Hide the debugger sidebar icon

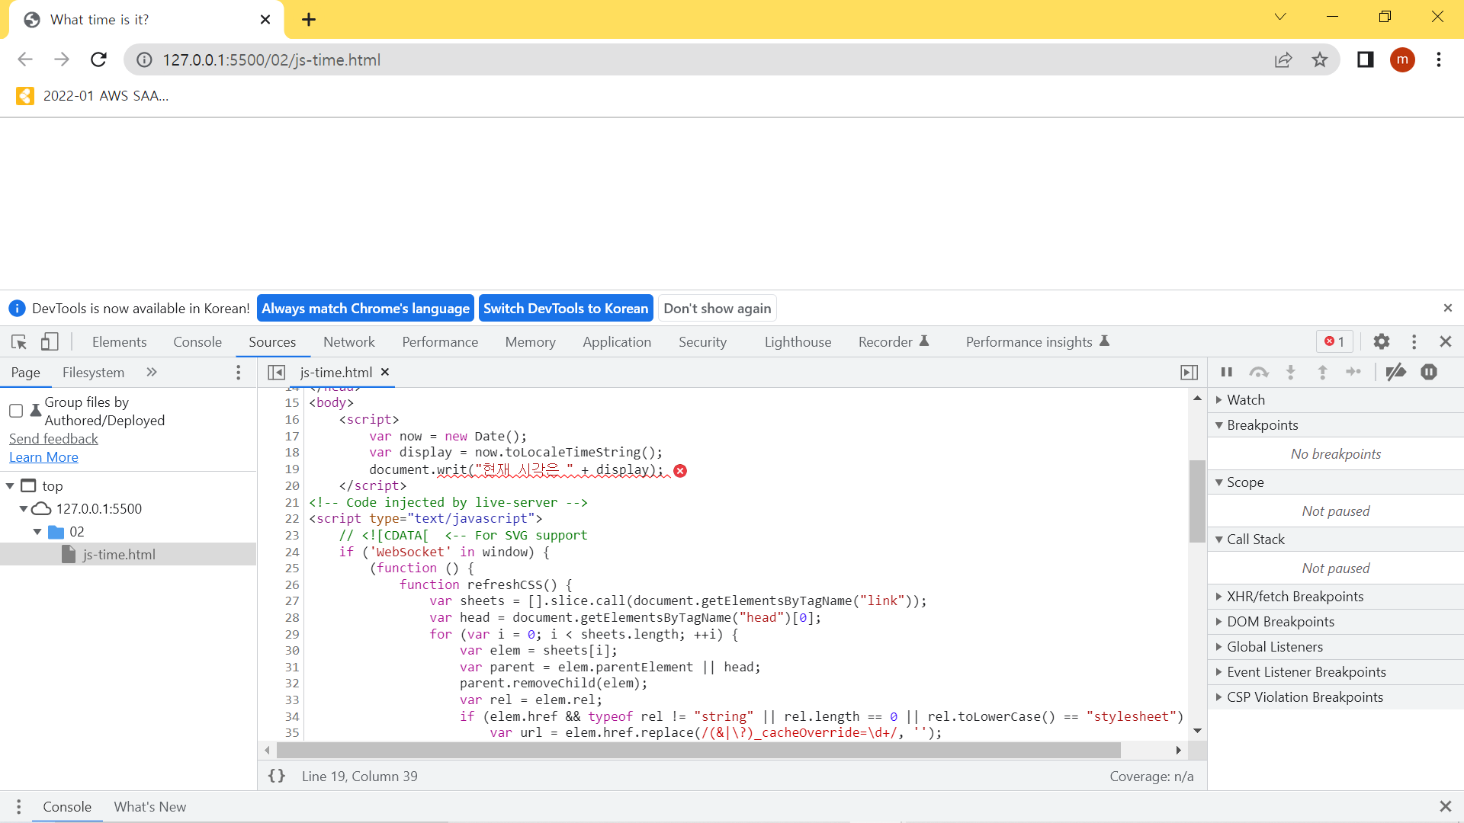click(x=1189, y=372)
